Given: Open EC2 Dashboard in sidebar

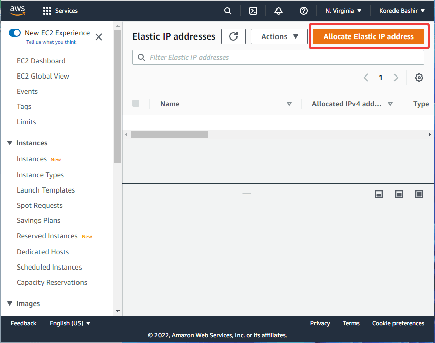Looking at the screenshot, I should click(x=41, y=61).
